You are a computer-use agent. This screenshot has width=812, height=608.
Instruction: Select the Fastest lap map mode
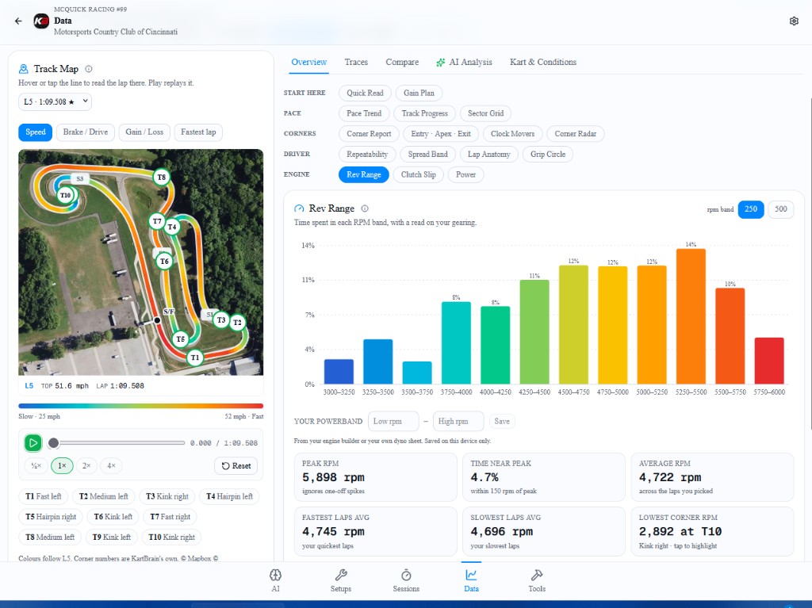(198, 132)
